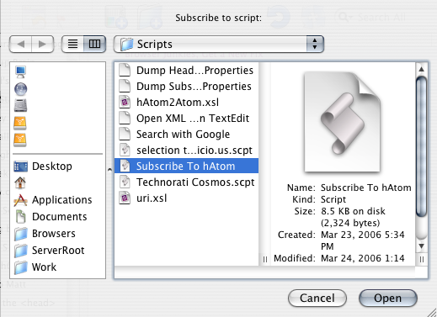Viewport: 437px width, 317px height.
Task: Click the large script preview thumbnail
Action: (x=343, y=122)
